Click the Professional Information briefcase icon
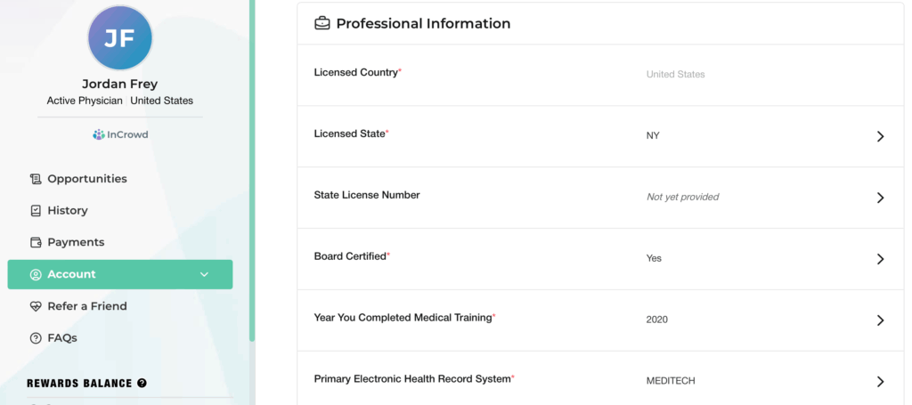 coord(322,24)
